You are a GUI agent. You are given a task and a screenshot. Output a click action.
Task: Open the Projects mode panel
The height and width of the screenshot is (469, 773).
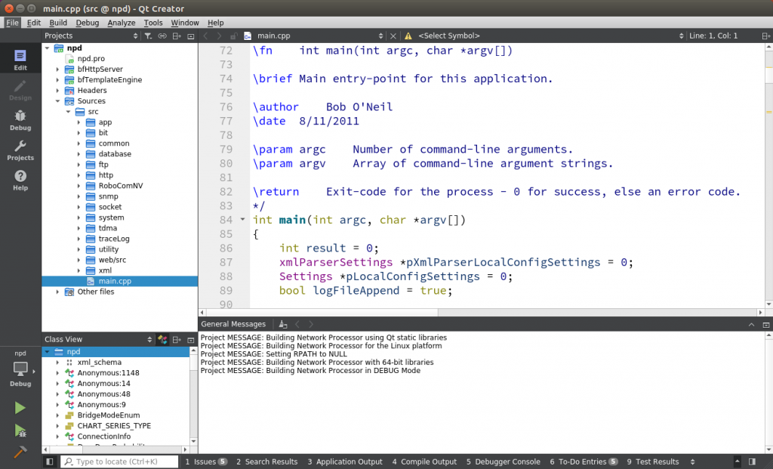[x=20, y=151]
